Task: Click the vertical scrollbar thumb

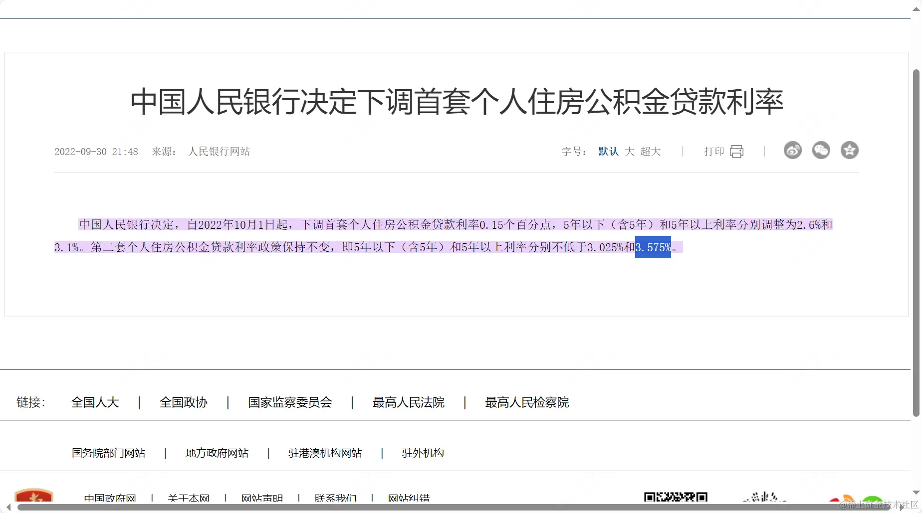Action: (x=916, y=243)
